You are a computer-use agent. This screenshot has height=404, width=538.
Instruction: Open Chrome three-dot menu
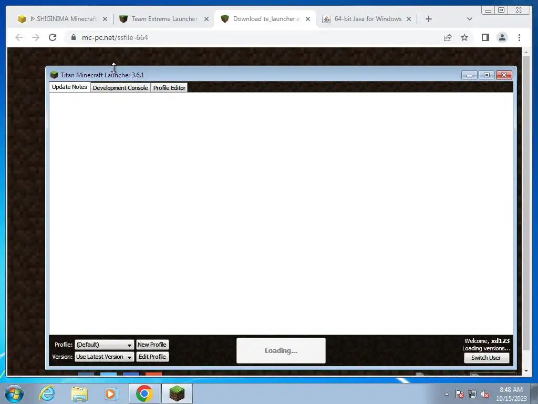click(x=519, y=37)
